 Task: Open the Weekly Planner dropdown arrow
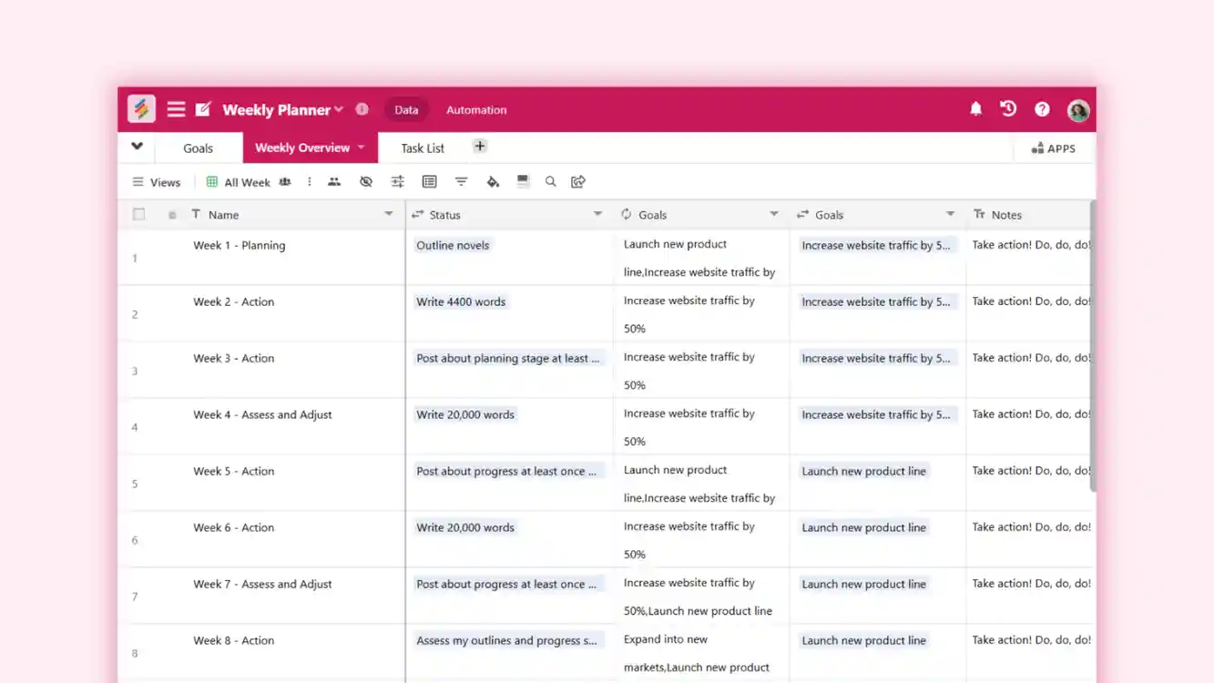point(338,109)
